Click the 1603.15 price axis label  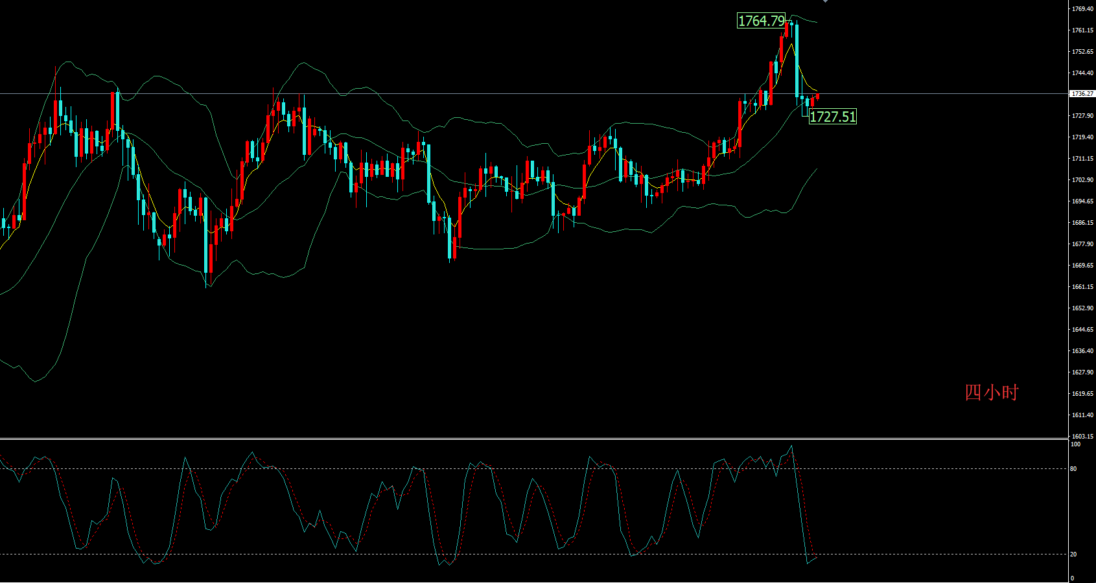(x=1082, y=437)
